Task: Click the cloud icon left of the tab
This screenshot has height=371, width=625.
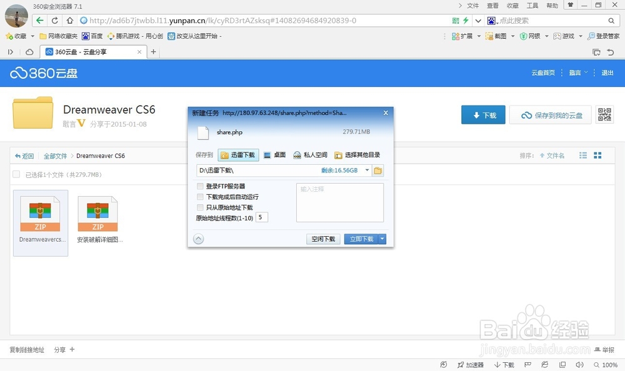Action: coord(29,52)
